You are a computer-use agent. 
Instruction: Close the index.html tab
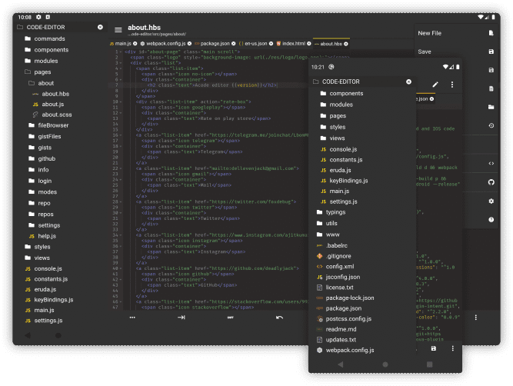point(309,44)
